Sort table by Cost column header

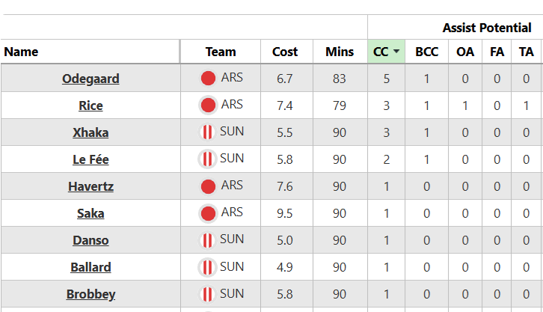(x=285, y=52)
